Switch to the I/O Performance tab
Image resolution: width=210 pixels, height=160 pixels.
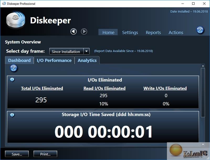(54, 60)
